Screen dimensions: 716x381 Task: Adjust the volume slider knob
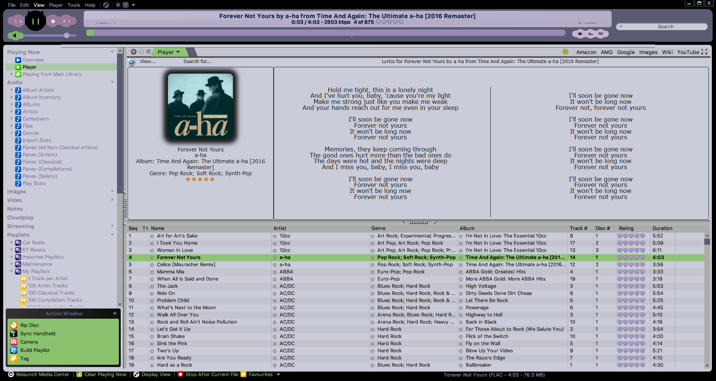click(67, 35)
